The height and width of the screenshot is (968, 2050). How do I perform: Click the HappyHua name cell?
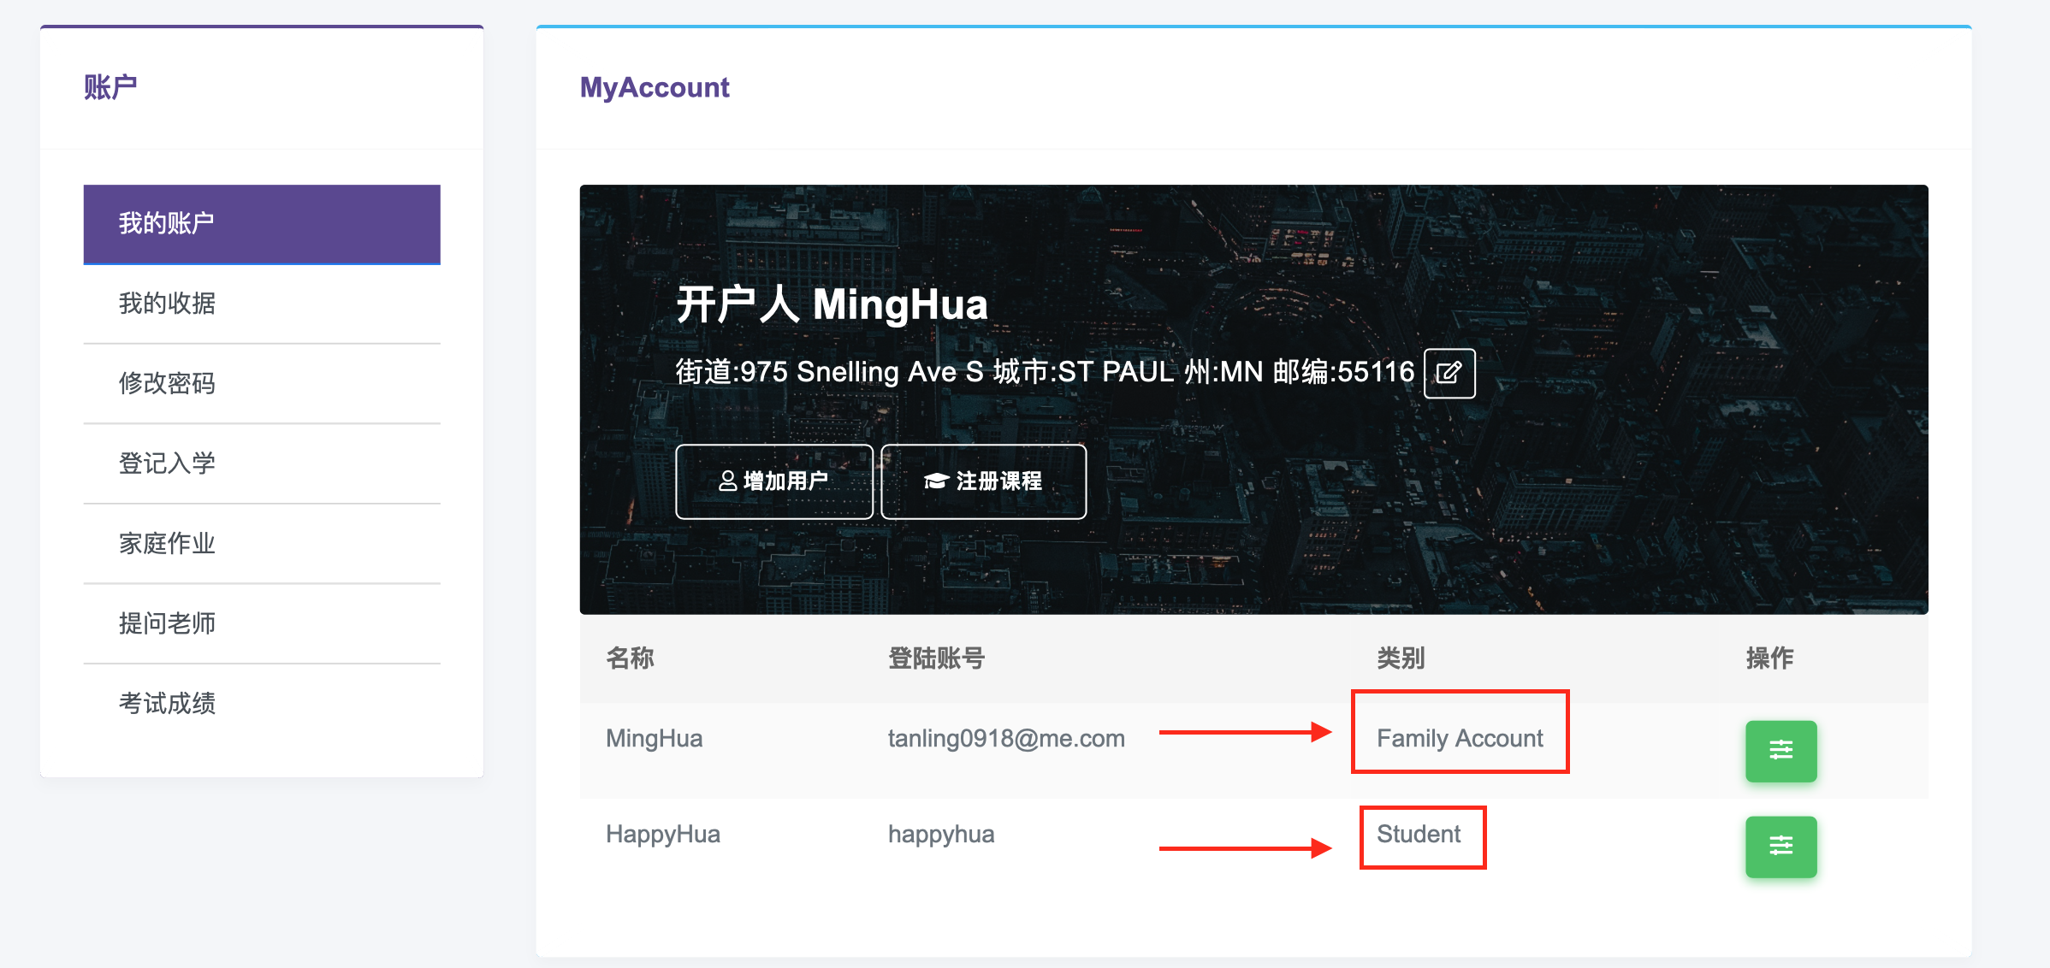point(663,835)
